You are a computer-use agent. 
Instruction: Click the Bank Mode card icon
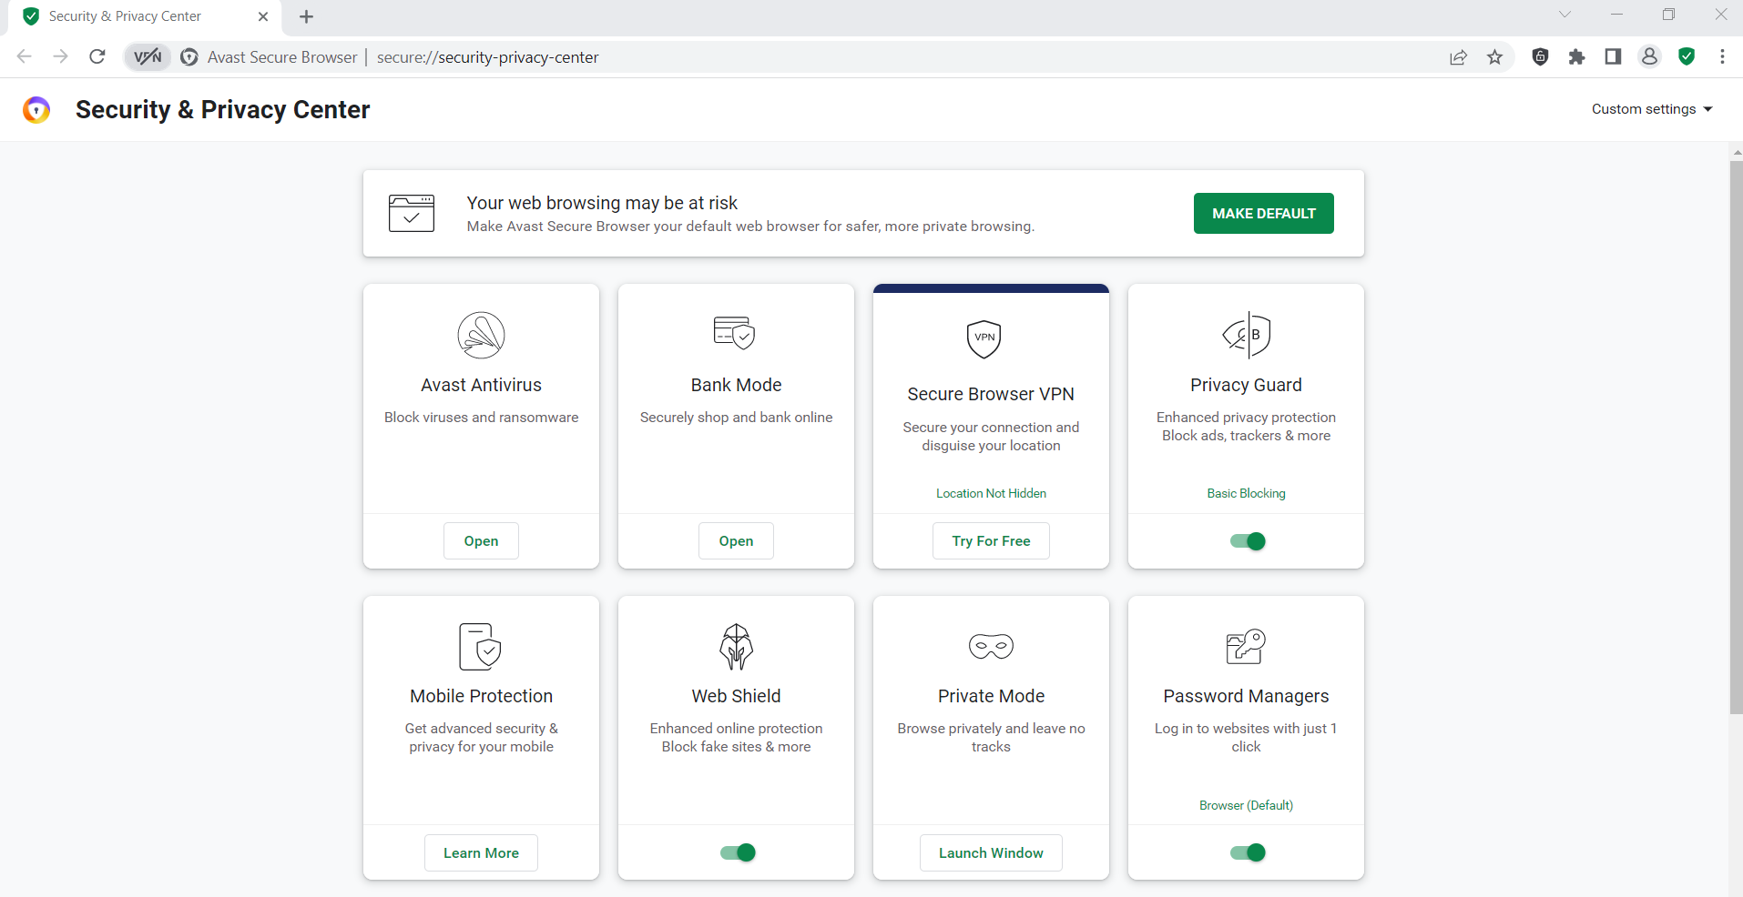click(735, 333)
